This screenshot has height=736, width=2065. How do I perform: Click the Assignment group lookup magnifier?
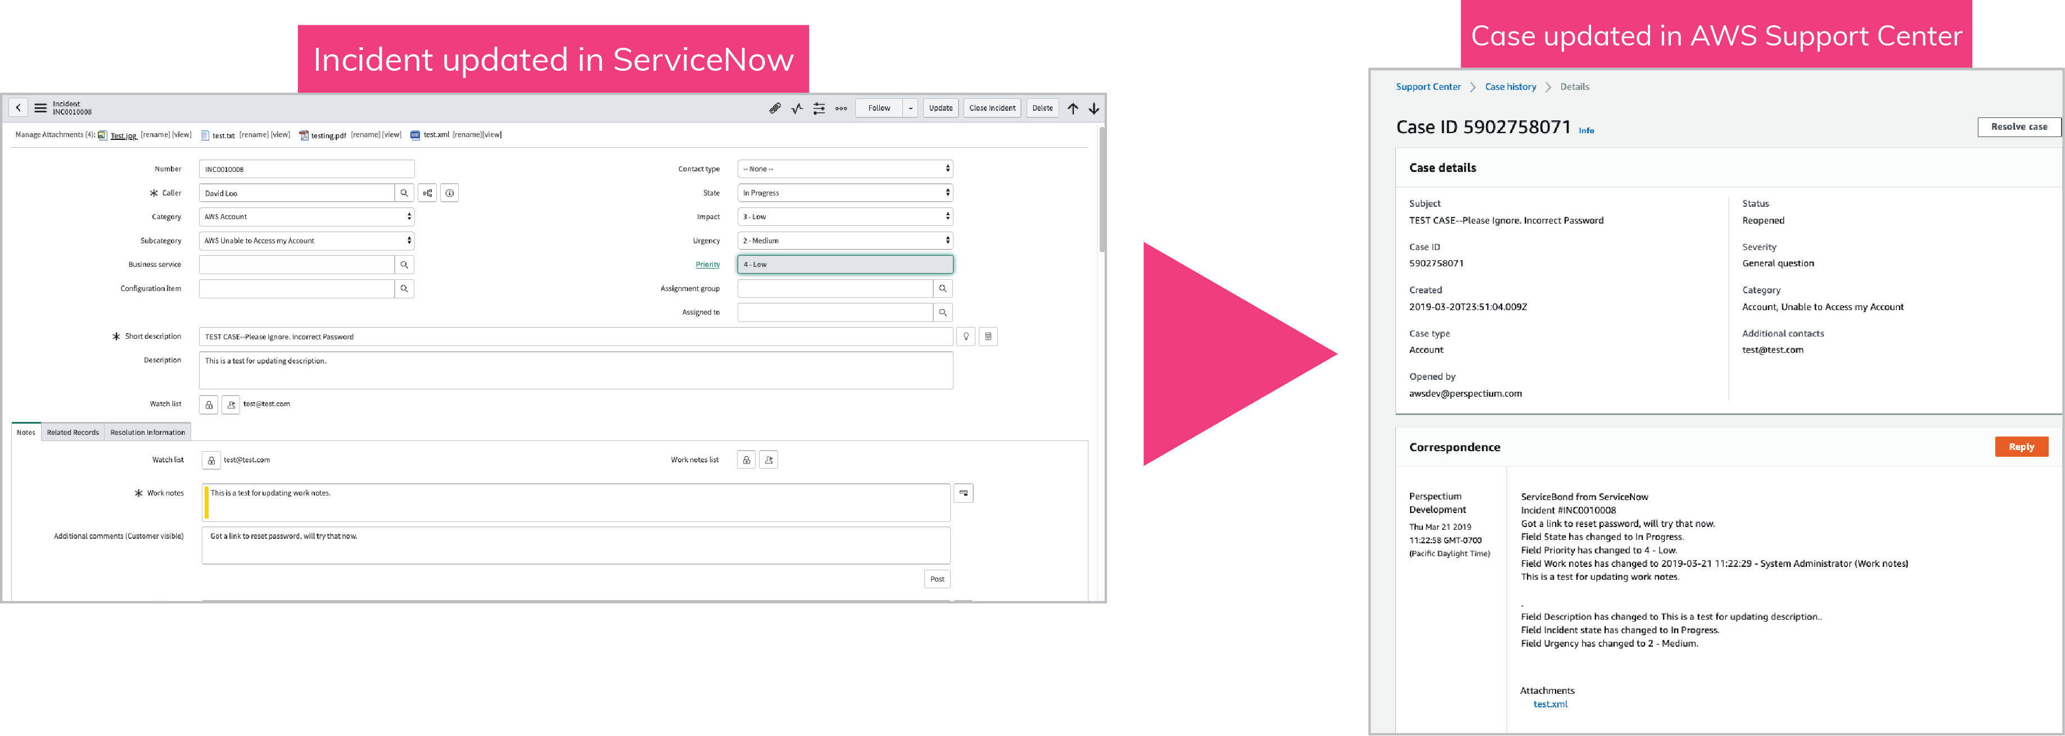click(x=943, y=288)
